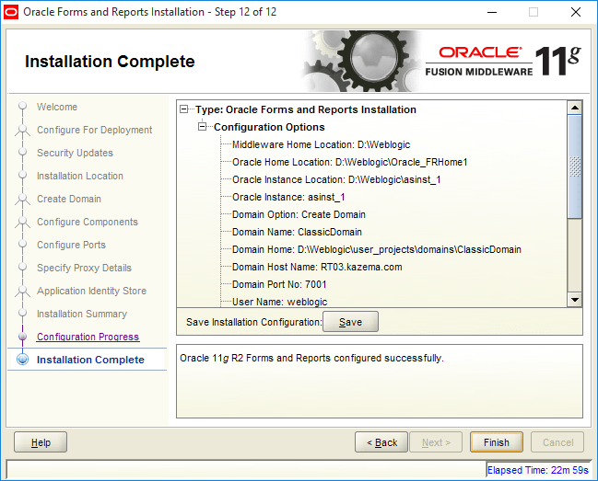Click the Configuration Progress step bullet icon
Viewport: 598px width, 481px height.
coord(22,337)
